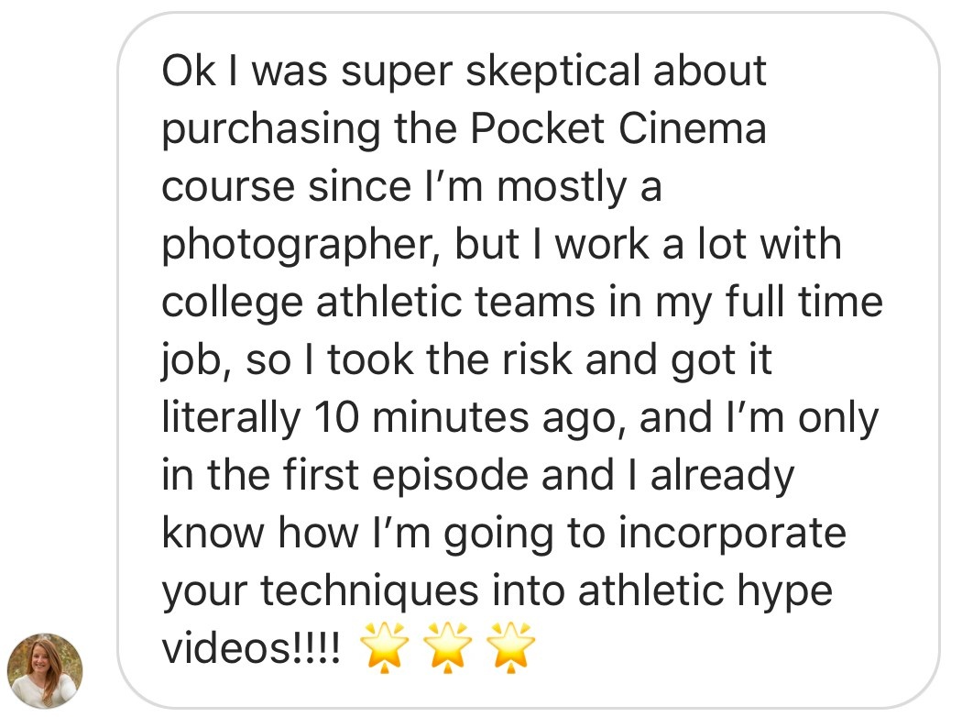The image size is (962, 717).
Task: Tap the word "incorporate" in the message
Action: point(731,533)
